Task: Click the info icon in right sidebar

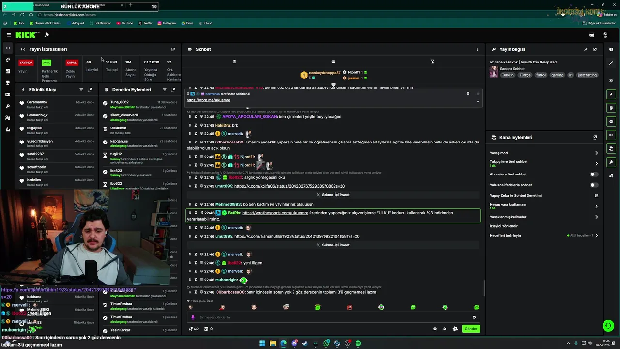Action: coord(611,49)
